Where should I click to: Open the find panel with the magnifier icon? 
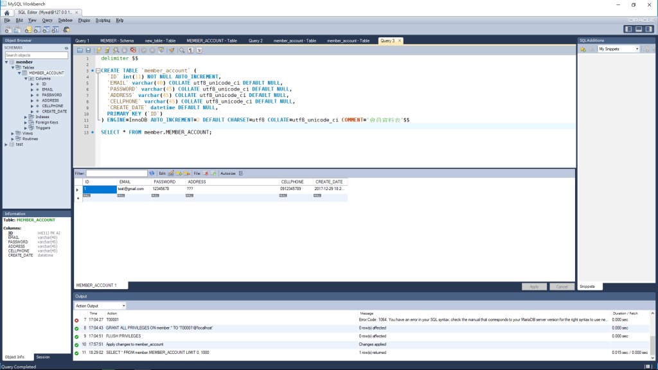[182, 50]
